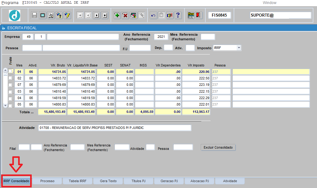Toggle Frete checkbox for month 01 row
The height and width of the screenshot is (188, 317).
(10, 71)
